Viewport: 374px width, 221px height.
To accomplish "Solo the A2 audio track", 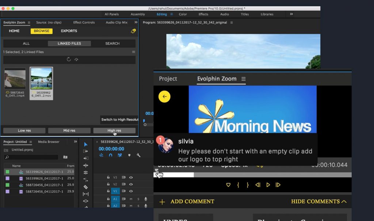I will click(138, 205).
